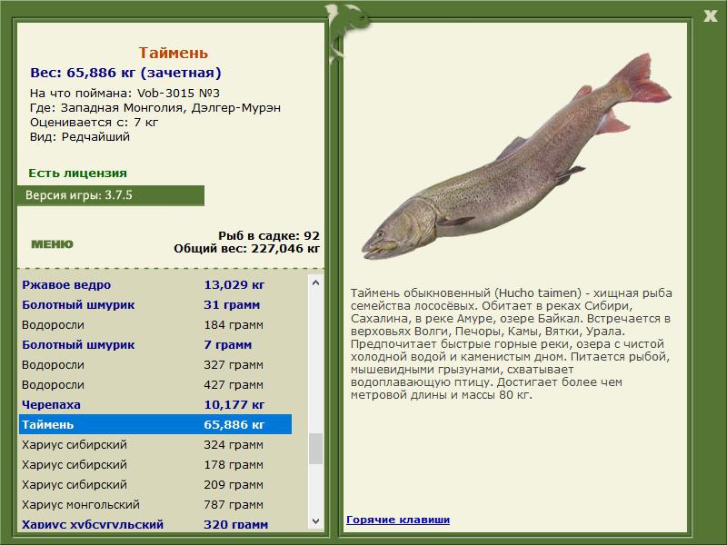Select Водоросли 427 грамм entry

(x=155, y=384)
